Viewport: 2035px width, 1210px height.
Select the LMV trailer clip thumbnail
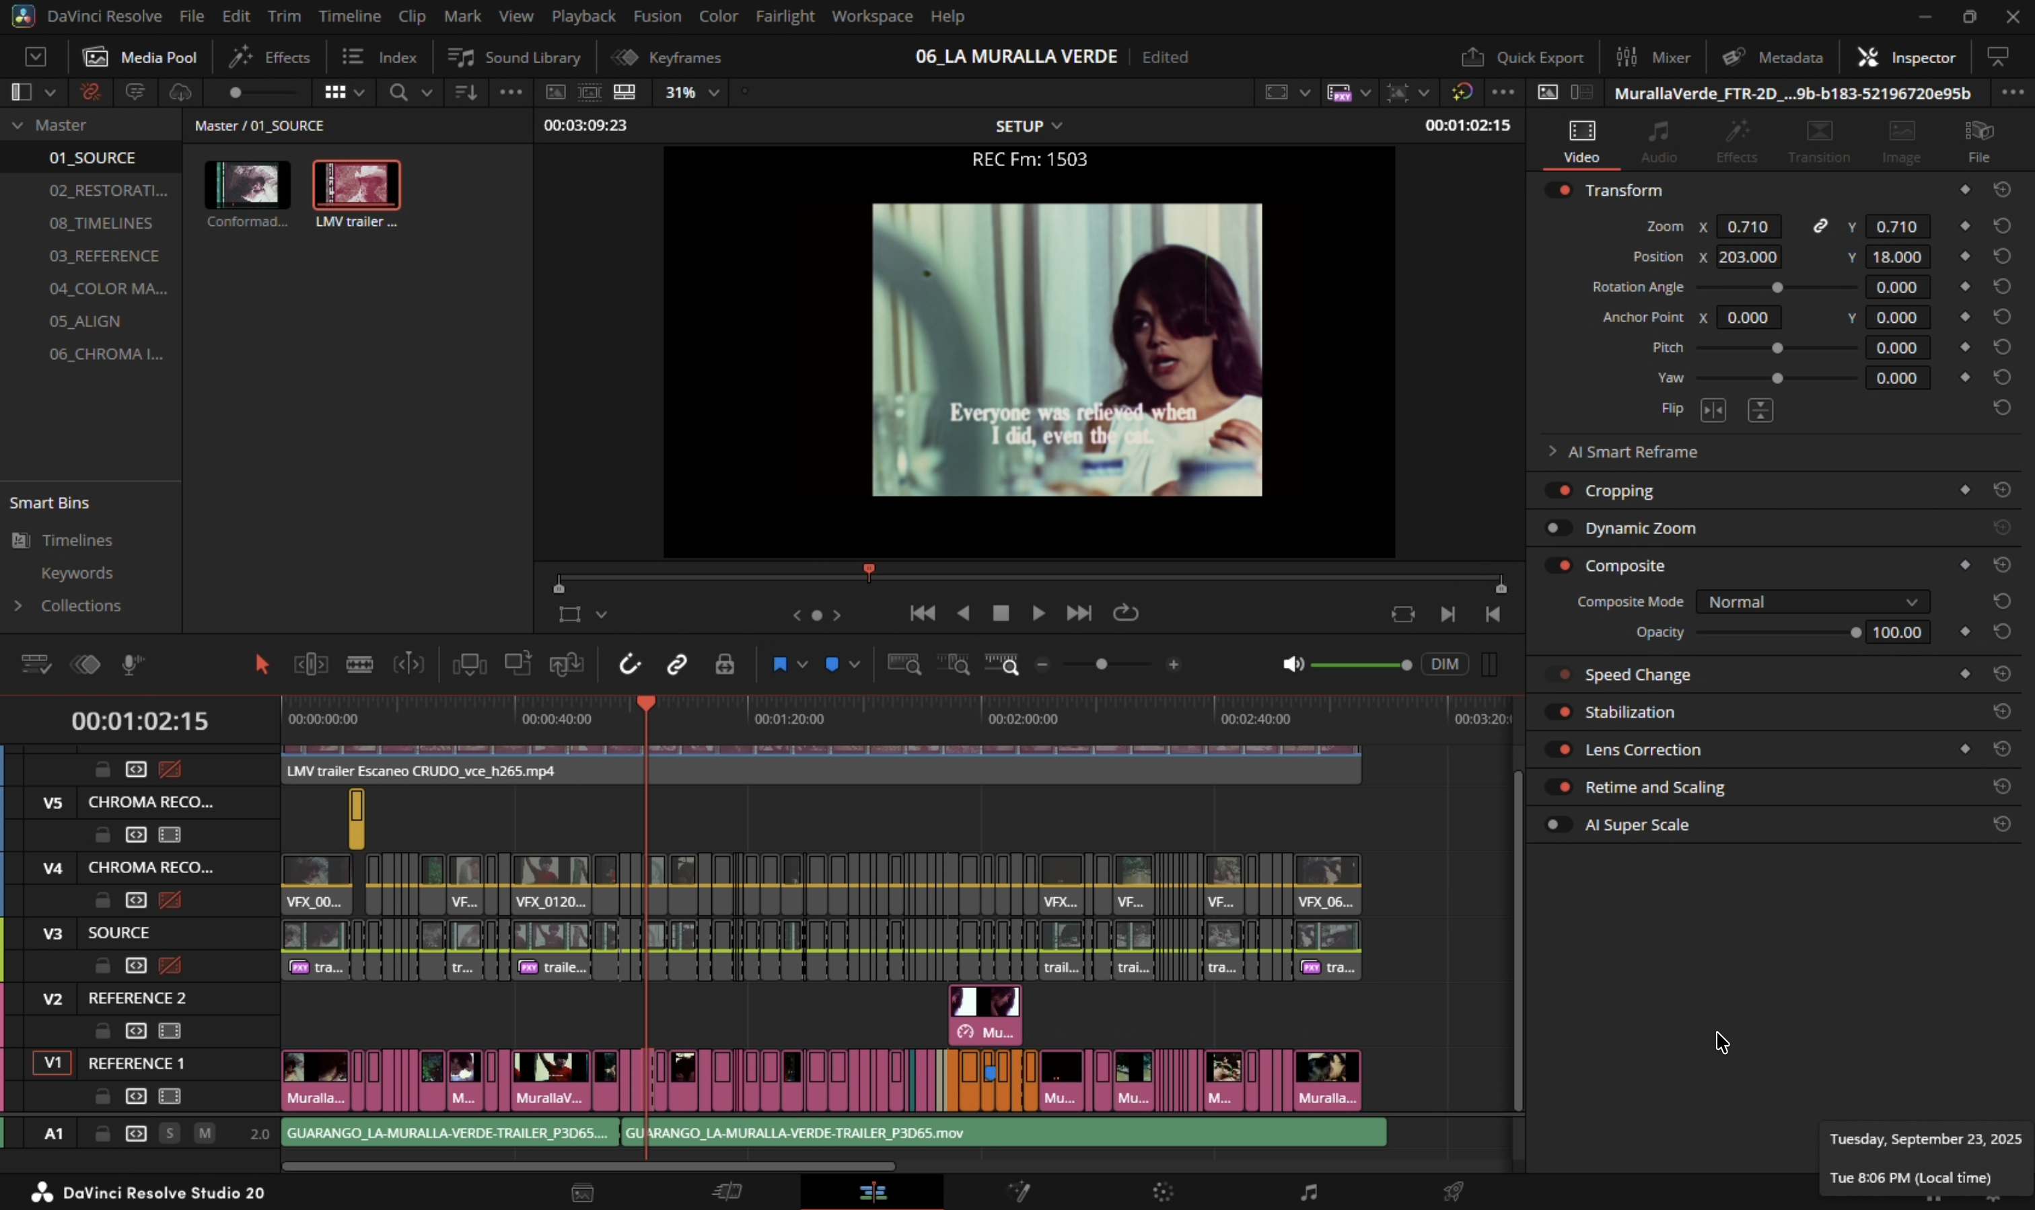(x=357, y=186)
